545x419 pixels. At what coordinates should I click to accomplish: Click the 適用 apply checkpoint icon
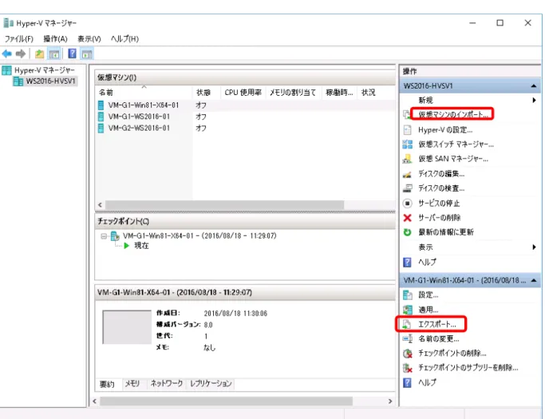(408, 310)
